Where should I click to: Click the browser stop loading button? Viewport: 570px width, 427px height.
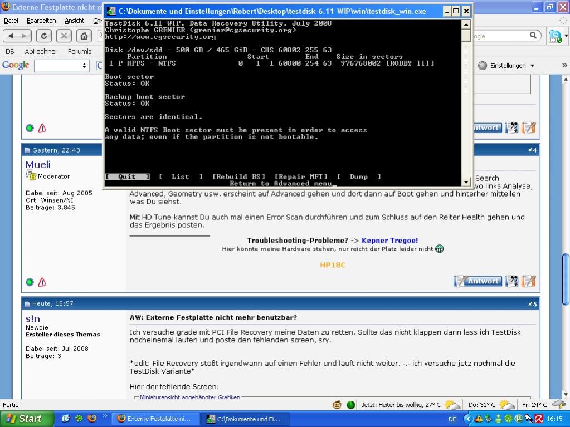64,36
